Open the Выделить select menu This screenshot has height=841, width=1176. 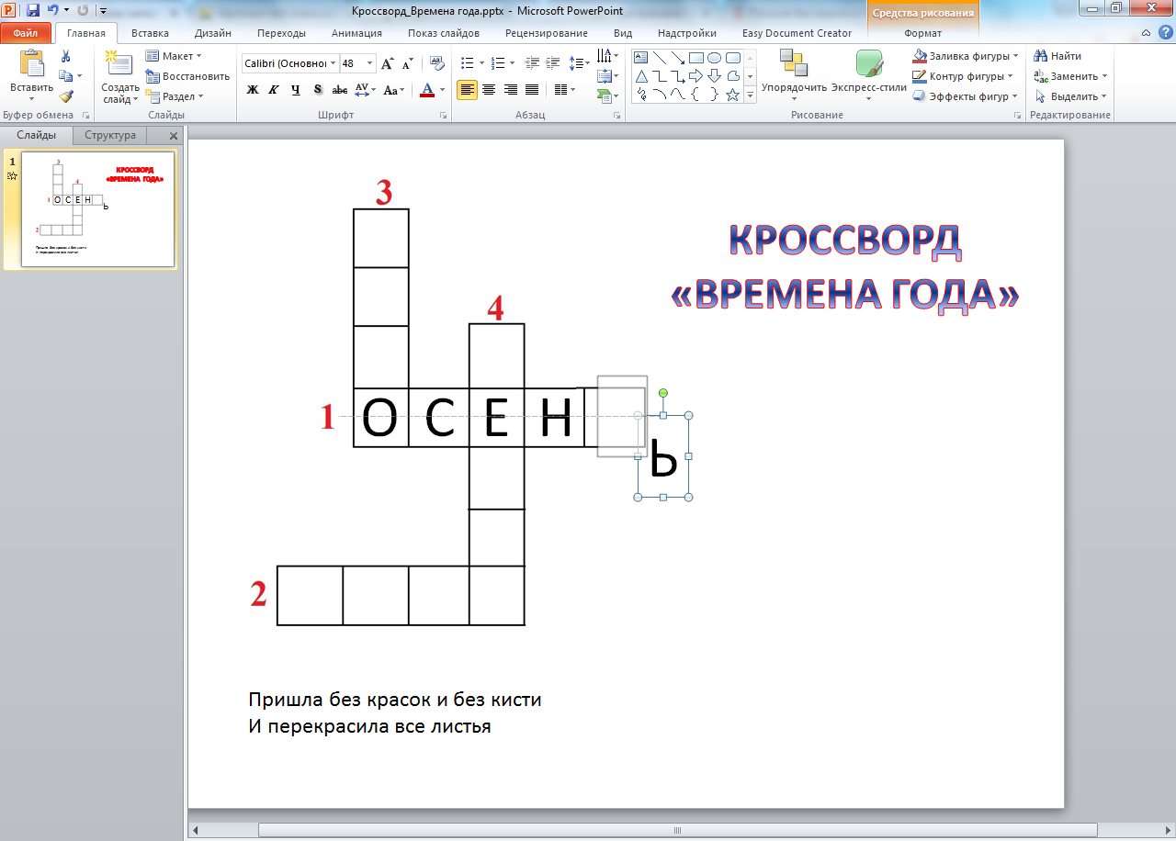1069,96
